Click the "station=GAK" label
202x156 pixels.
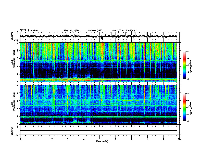(95, 31)
